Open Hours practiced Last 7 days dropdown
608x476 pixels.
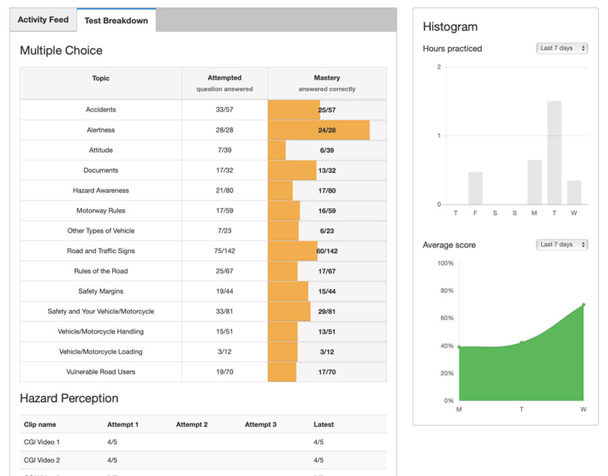pyautogui.click(x=562, y=49)
